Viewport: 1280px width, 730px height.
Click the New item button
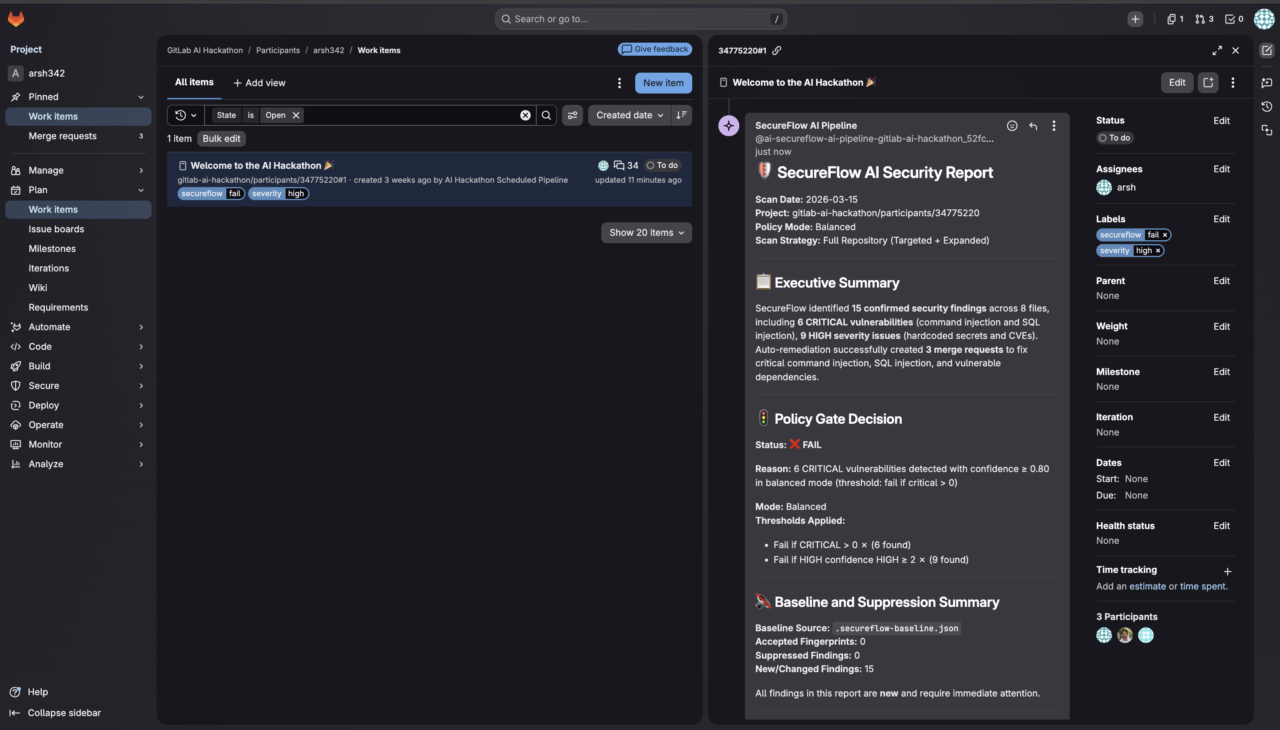[664, 83]
